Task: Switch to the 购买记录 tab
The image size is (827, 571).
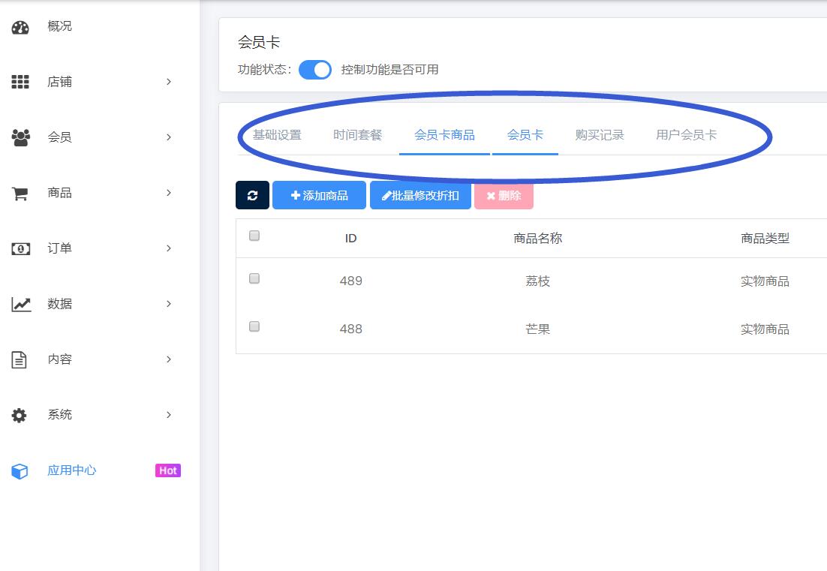Action: click(x=600, y=135)
